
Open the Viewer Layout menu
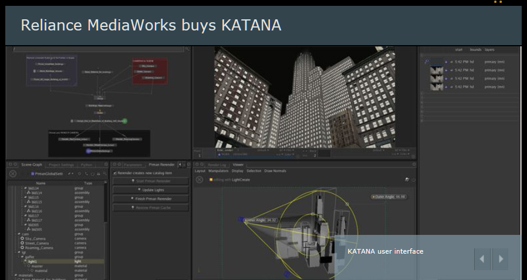(200, 171)
